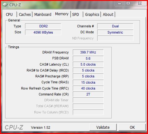Click the Dual channels value
Viewport: 148px width, 134px height.
115,26
